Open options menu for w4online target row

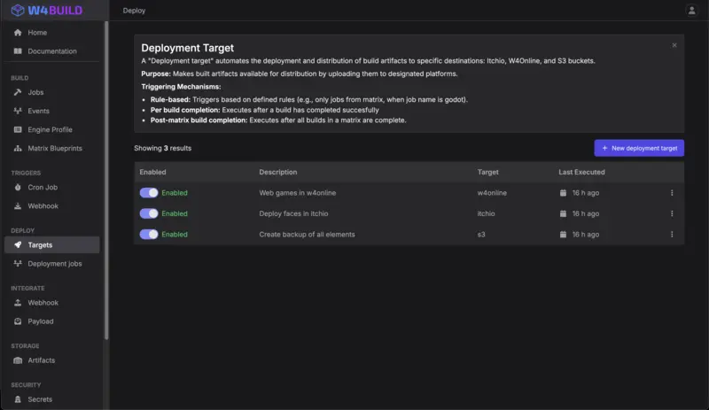pyautogui.click(x=672, y=193)
